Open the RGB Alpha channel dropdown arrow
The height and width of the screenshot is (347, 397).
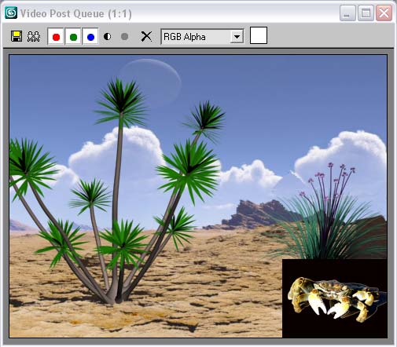click(237, 37)
